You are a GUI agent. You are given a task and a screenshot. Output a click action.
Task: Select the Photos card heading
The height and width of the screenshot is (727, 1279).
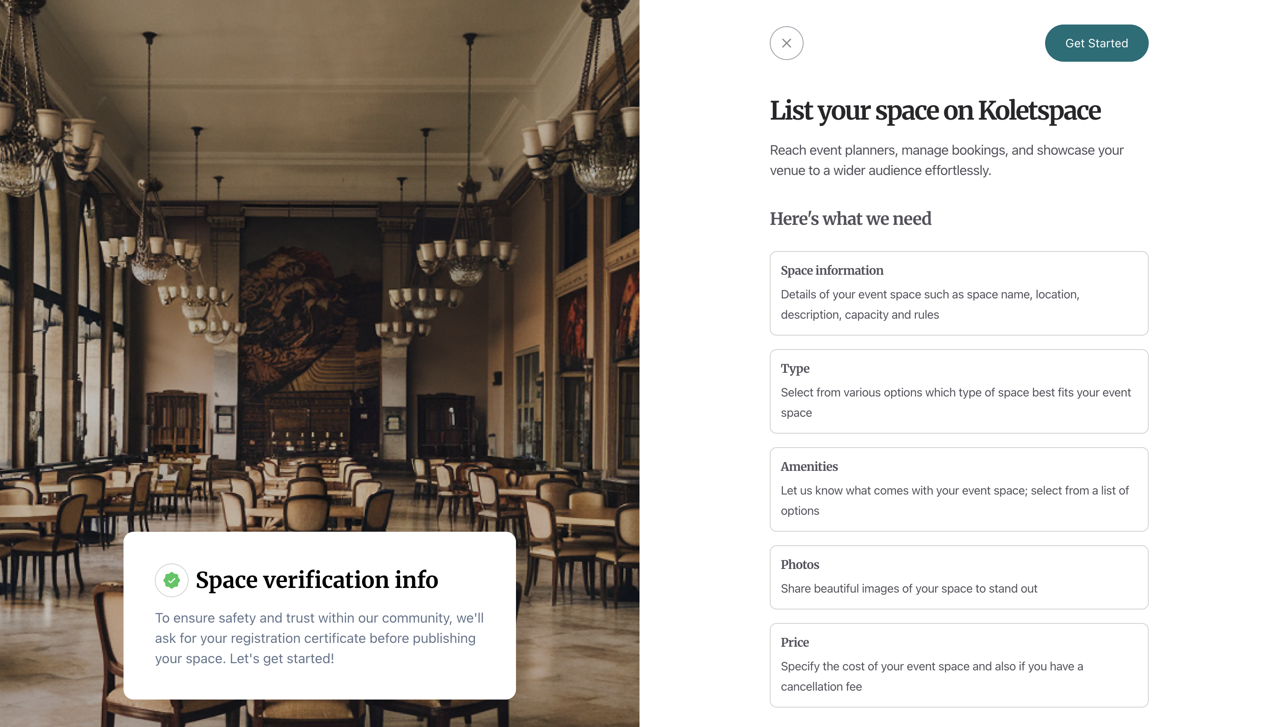[x=799, y=564]
